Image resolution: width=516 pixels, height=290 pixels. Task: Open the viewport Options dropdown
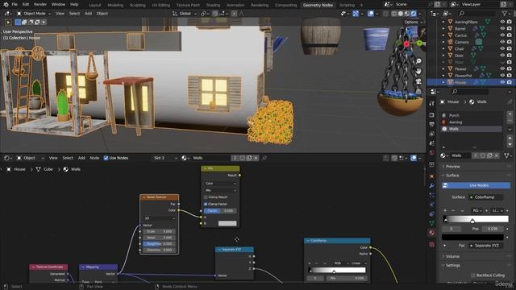(413, 22)
